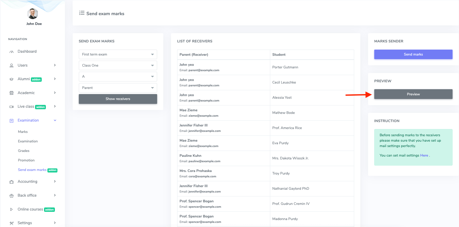Click the Settings tools icon
Screen dimensions: 459x227
(12, 223)
